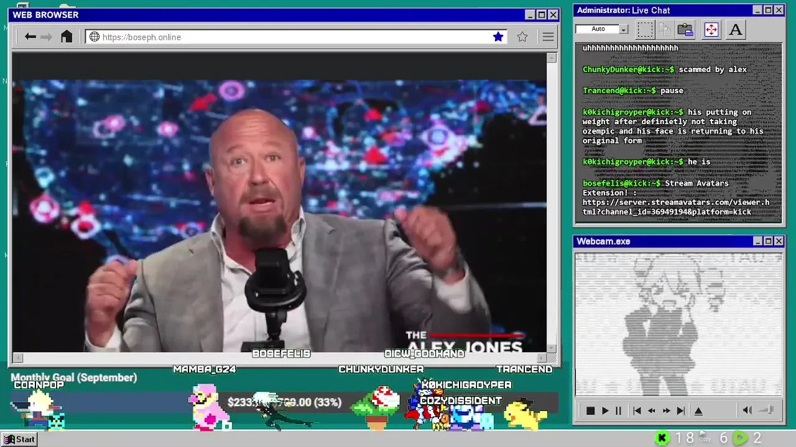Select the dashed marquee selection tool
The image size is (796, 447).
click(646, 29)
